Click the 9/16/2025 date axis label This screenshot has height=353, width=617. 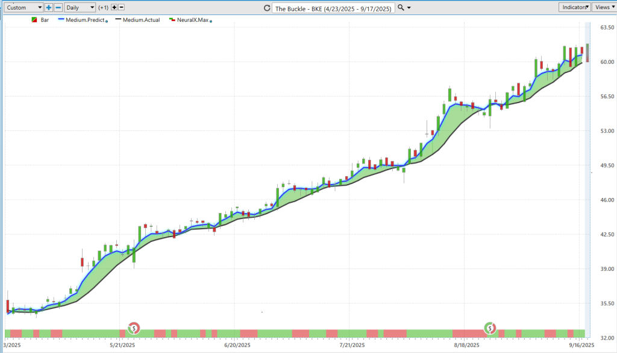coord(581,345)
